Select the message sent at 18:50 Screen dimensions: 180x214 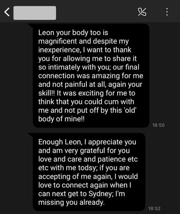click(91, 76)
